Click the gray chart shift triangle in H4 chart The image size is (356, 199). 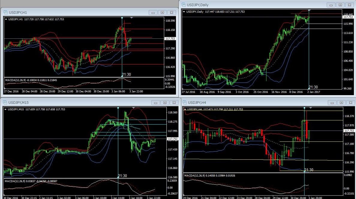coord(311,108)
